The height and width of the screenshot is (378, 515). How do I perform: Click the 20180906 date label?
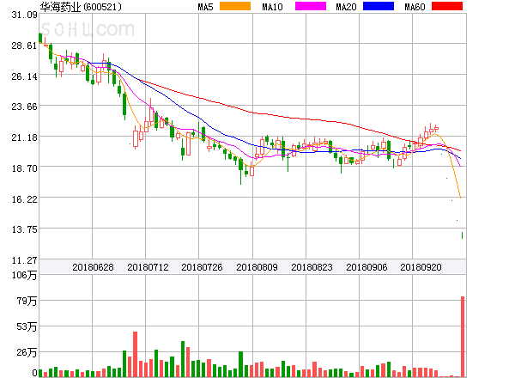[x=367, y=267]
